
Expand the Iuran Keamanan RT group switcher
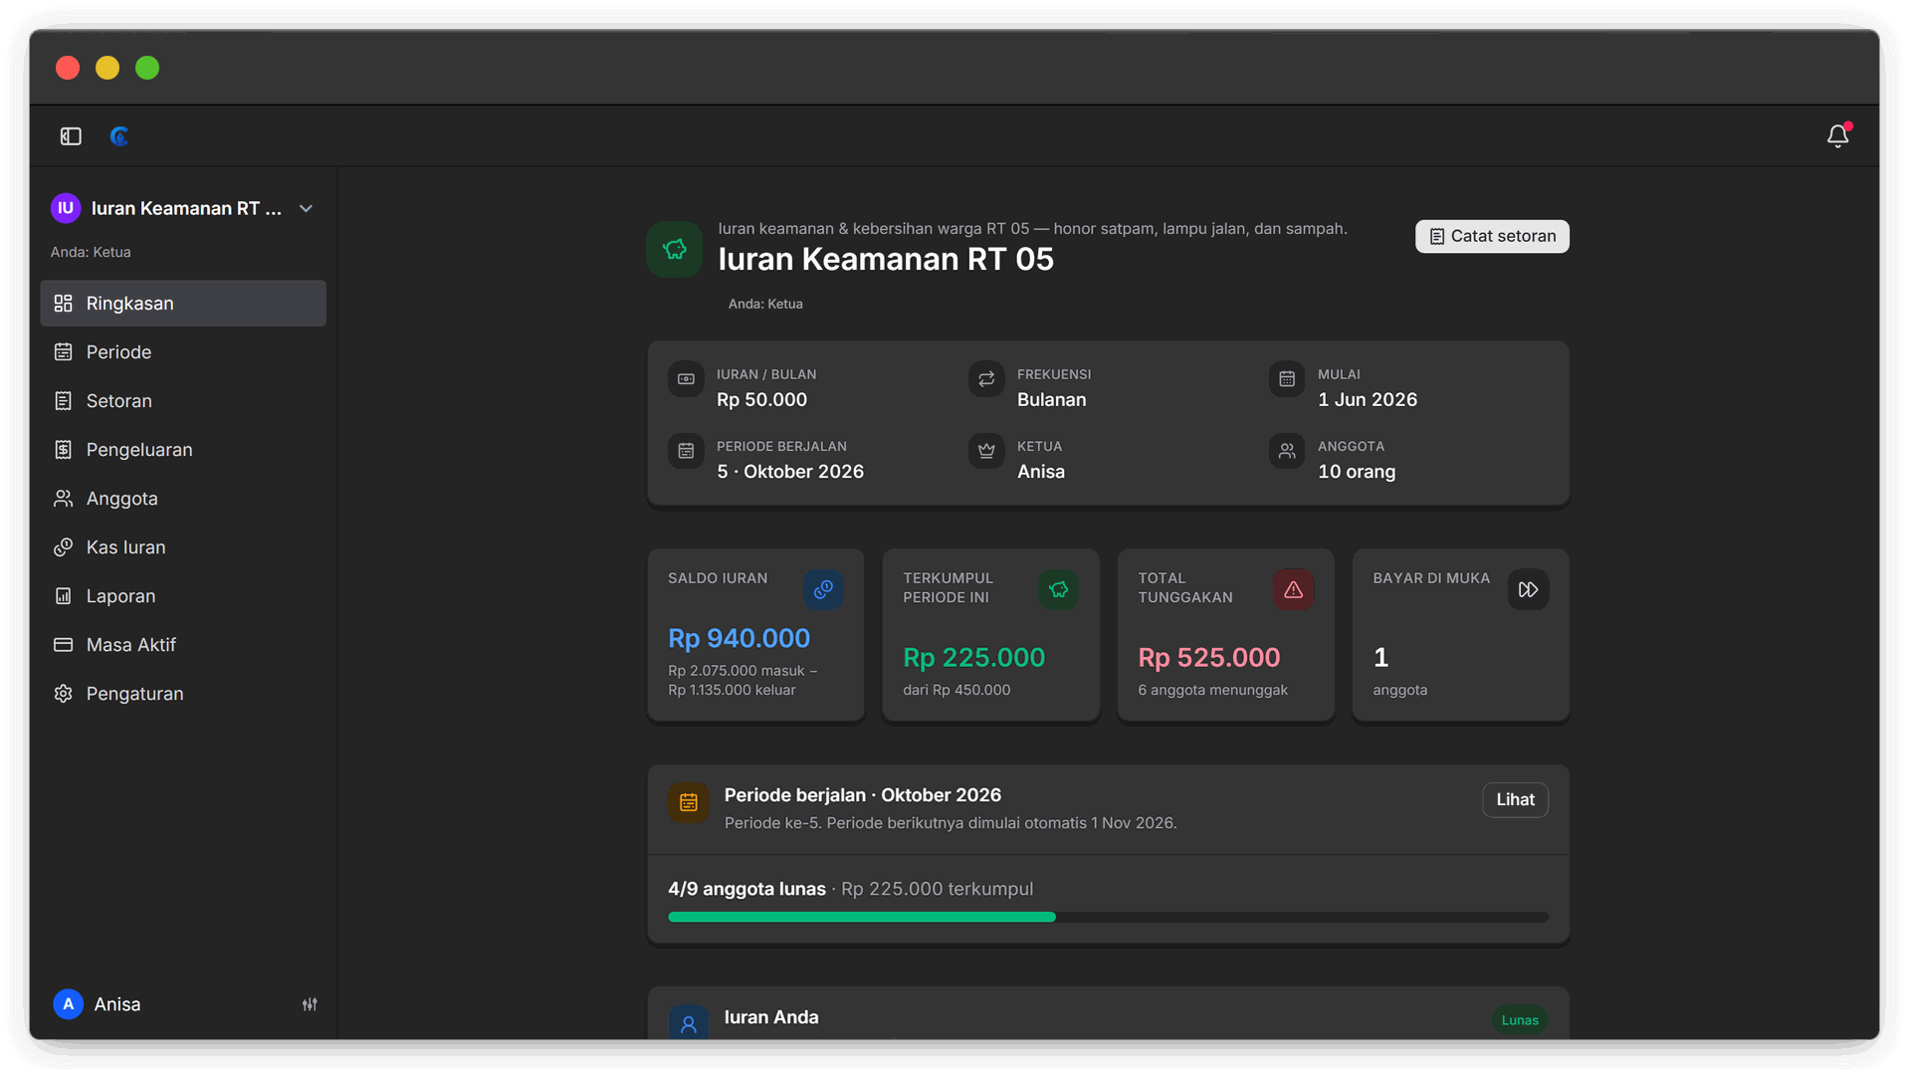click(183, 208)
